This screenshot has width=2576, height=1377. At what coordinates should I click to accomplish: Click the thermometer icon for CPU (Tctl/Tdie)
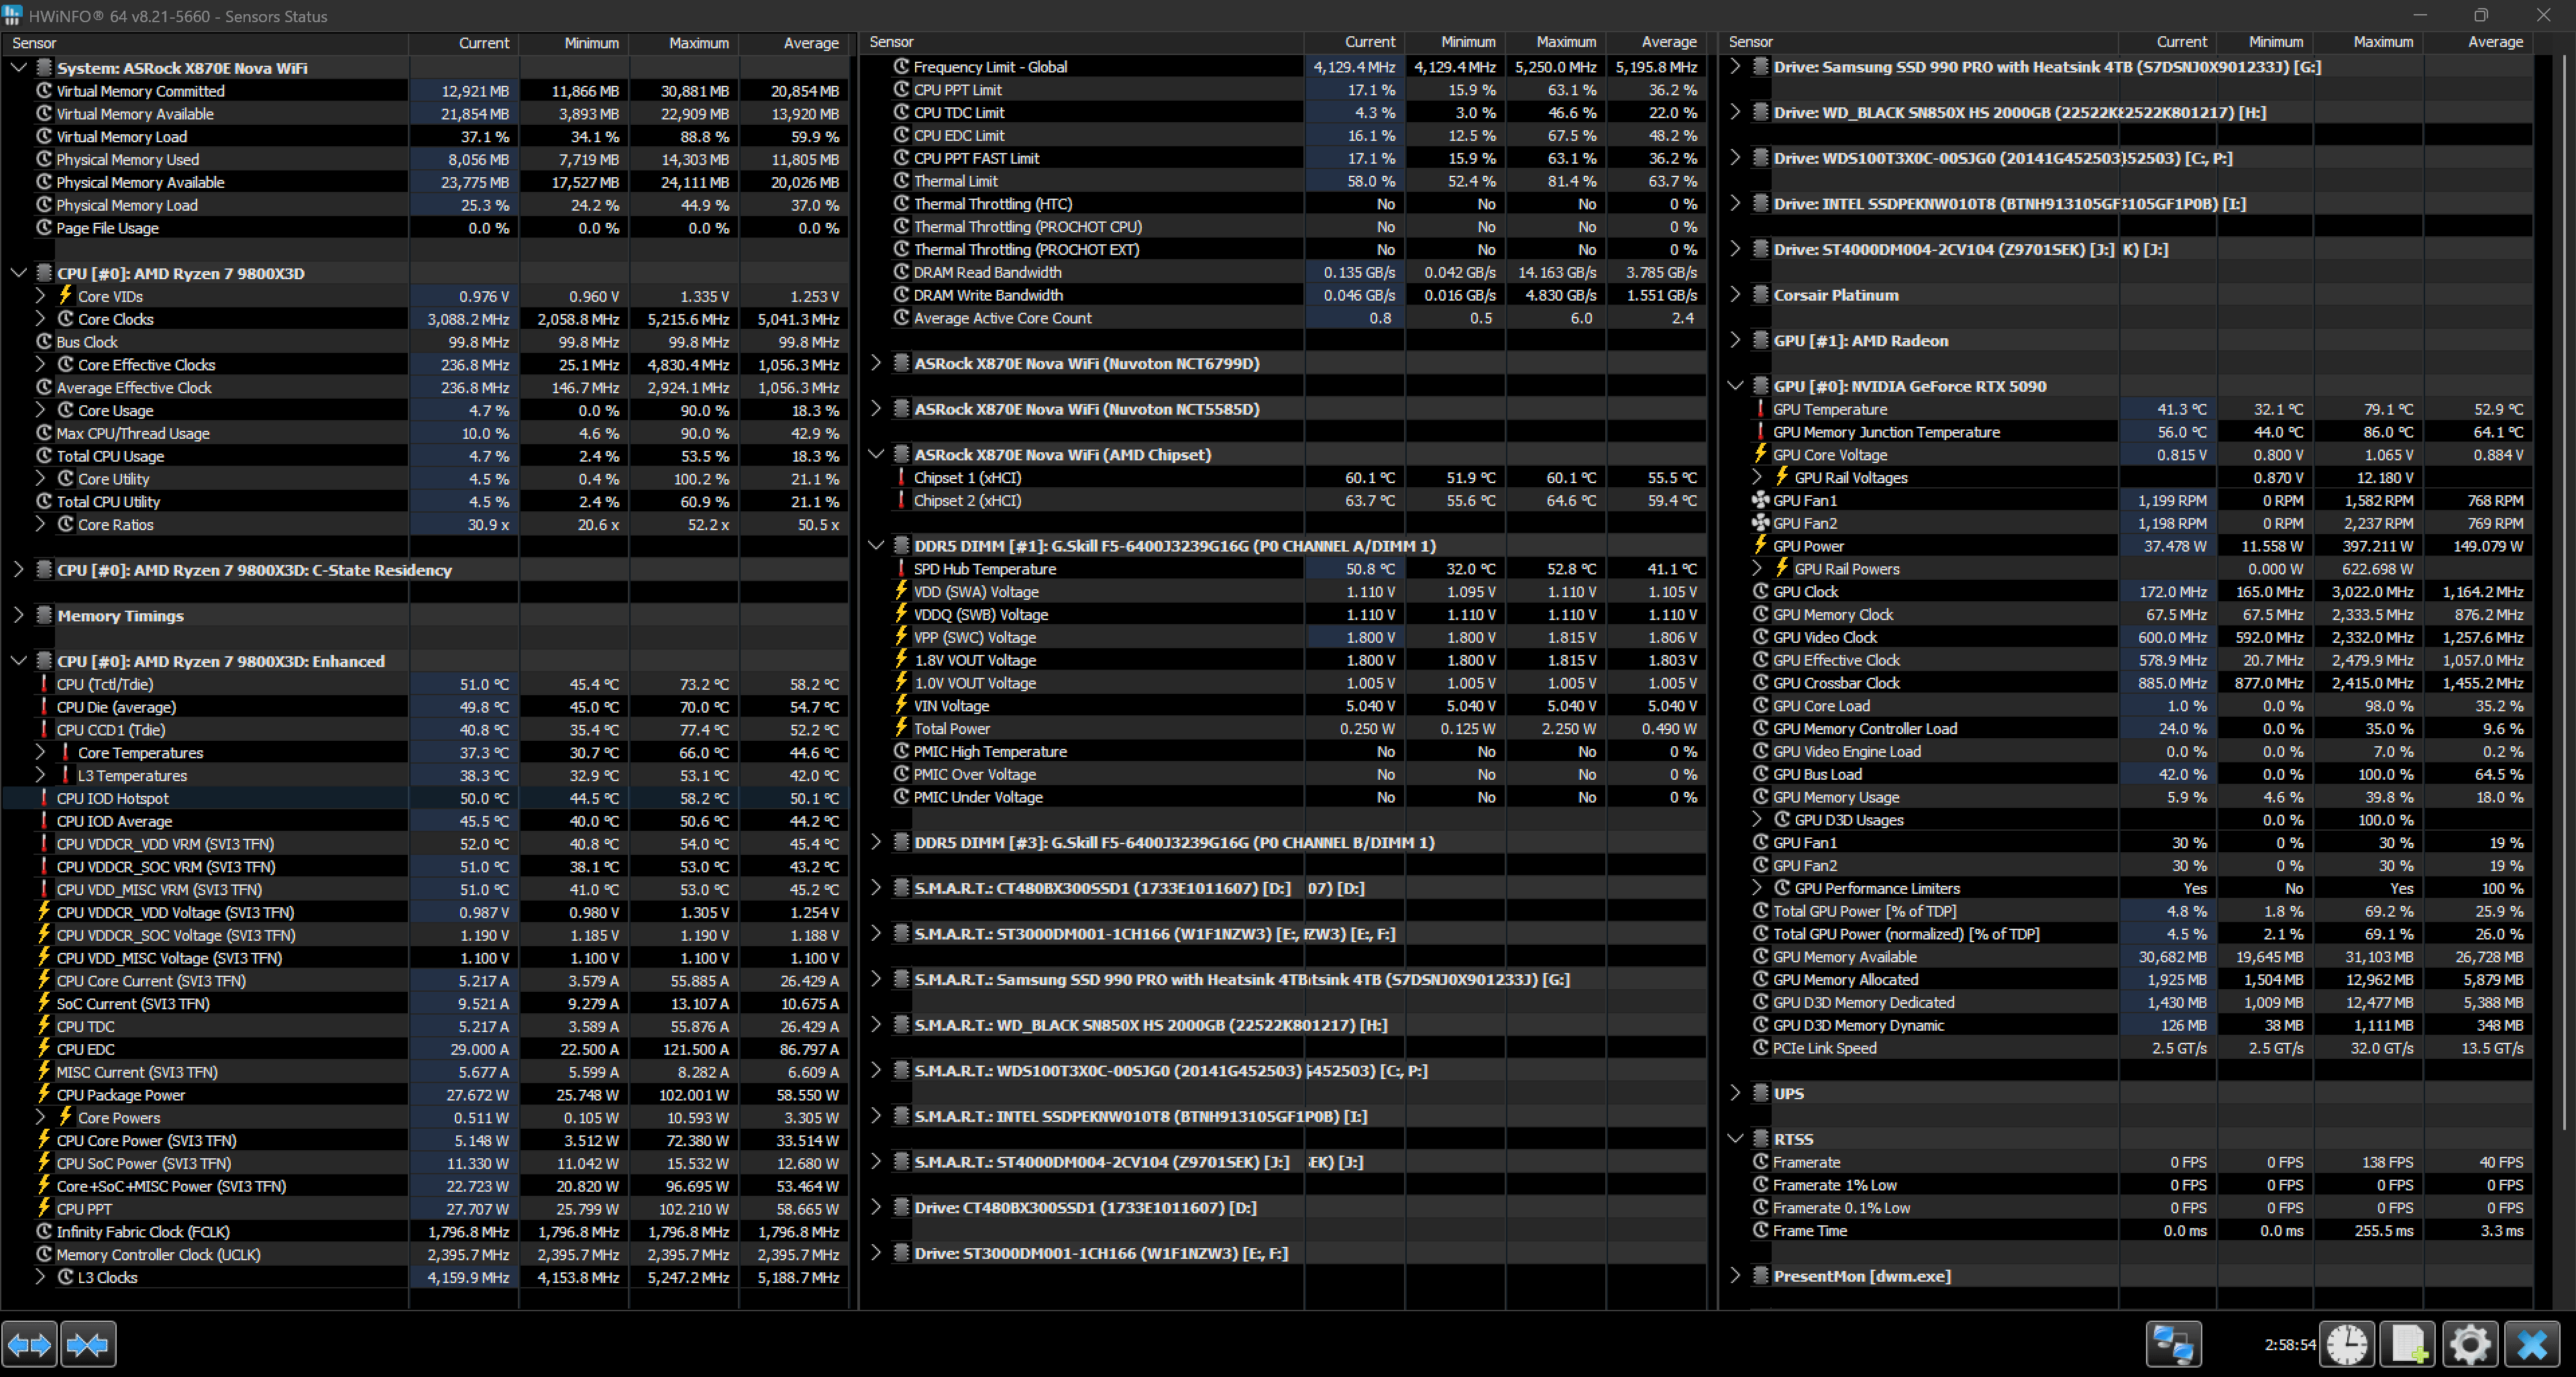click(44, 684)
